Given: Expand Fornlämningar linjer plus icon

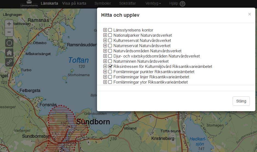Looking at the screenshot, I should click(x=105, y=77).
